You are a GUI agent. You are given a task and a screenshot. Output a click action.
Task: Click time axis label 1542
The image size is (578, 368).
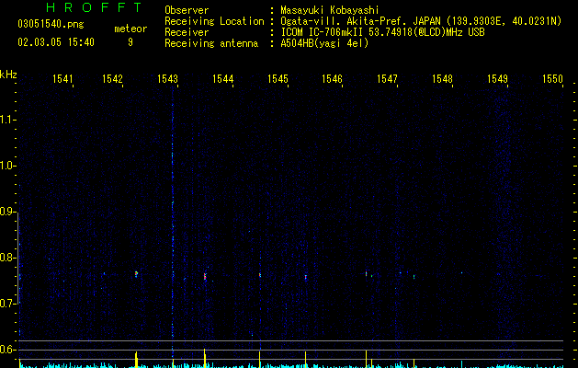tap(112, 78)
